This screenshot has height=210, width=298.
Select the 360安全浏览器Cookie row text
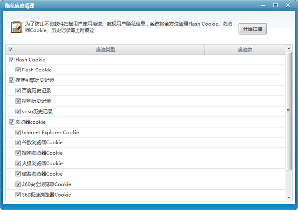(46, 184)
